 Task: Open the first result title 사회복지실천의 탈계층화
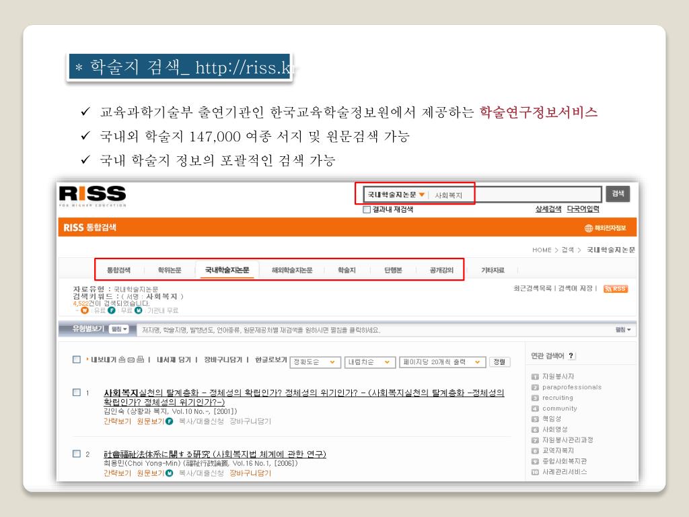coord(303,397)
